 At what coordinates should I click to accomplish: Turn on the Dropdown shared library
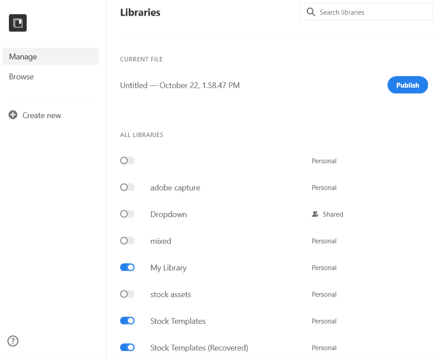click(127, 214)
